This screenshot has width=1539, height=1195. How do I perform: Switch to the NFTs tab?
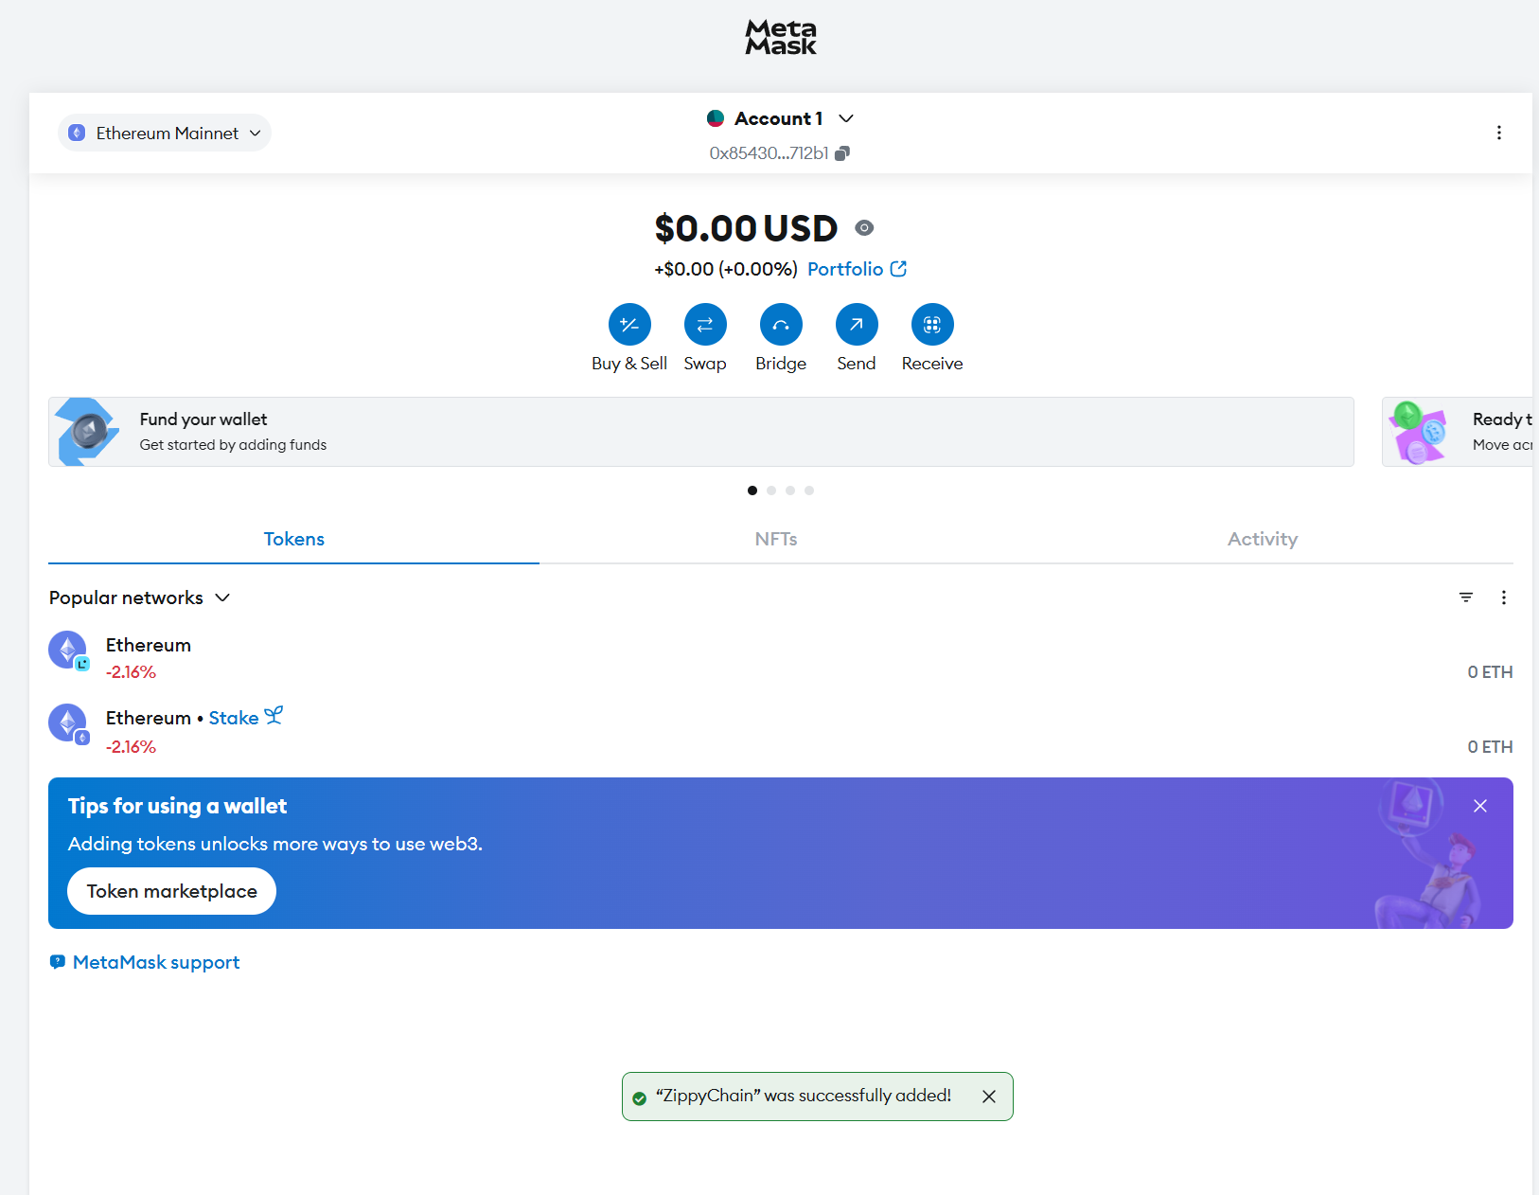pos(776,539)
